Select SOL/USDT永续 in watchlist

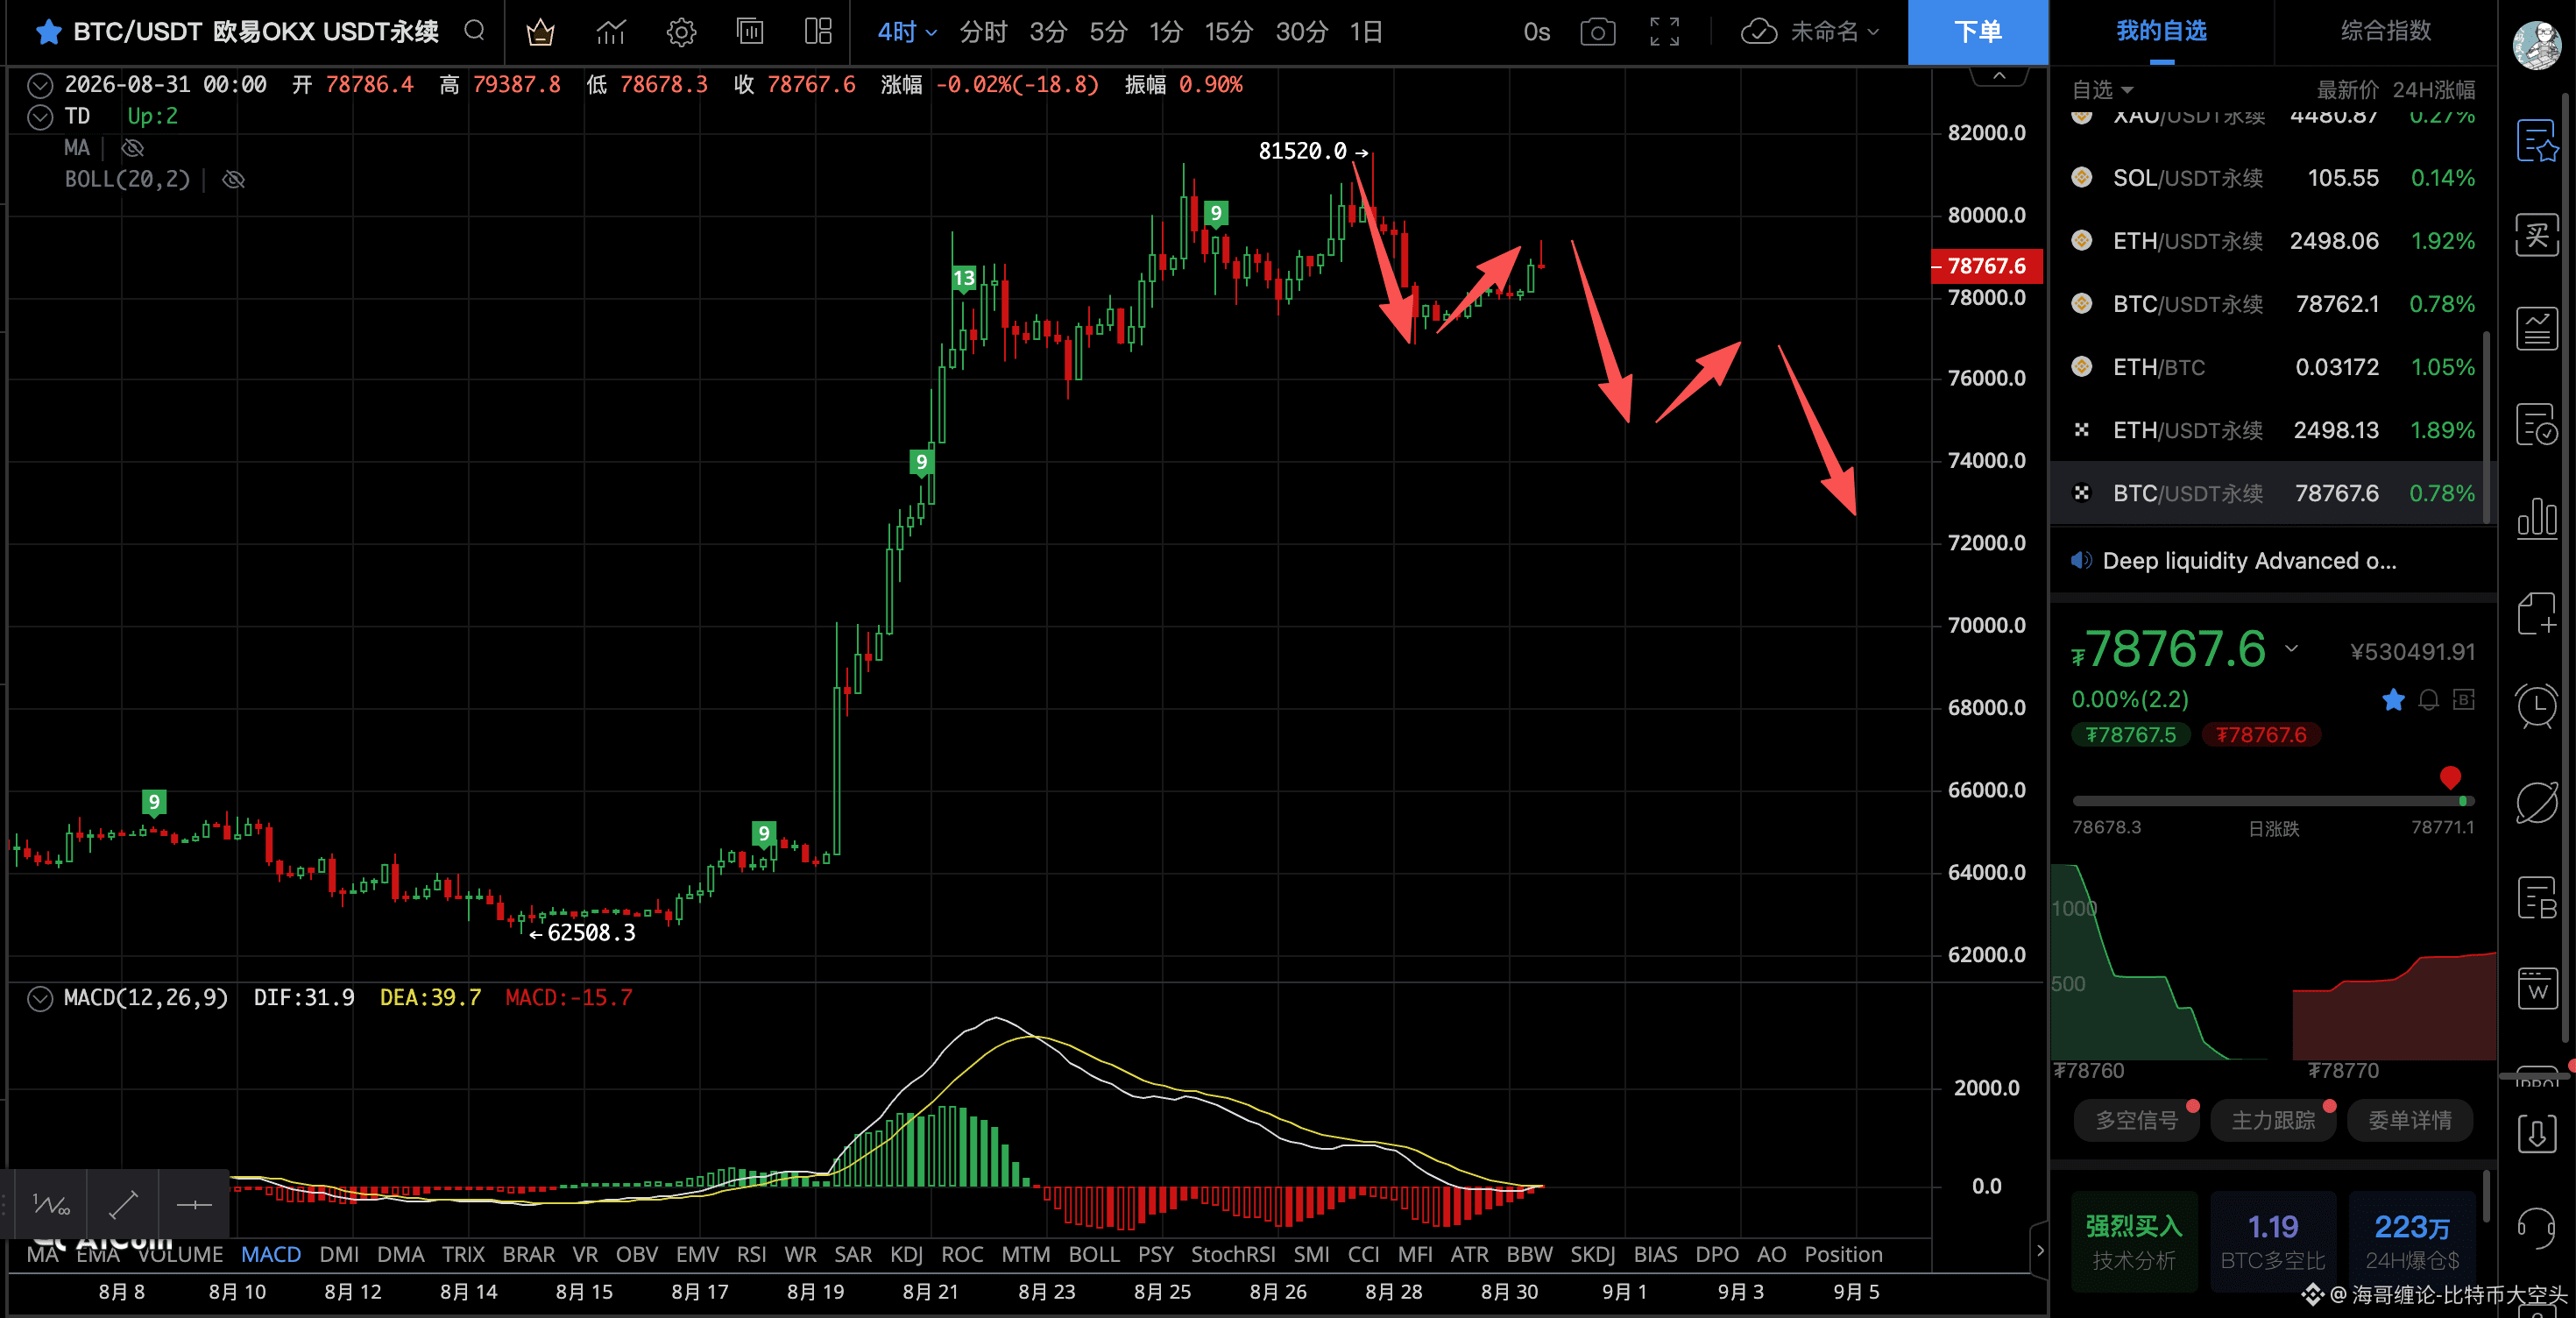pos(2273,178)
